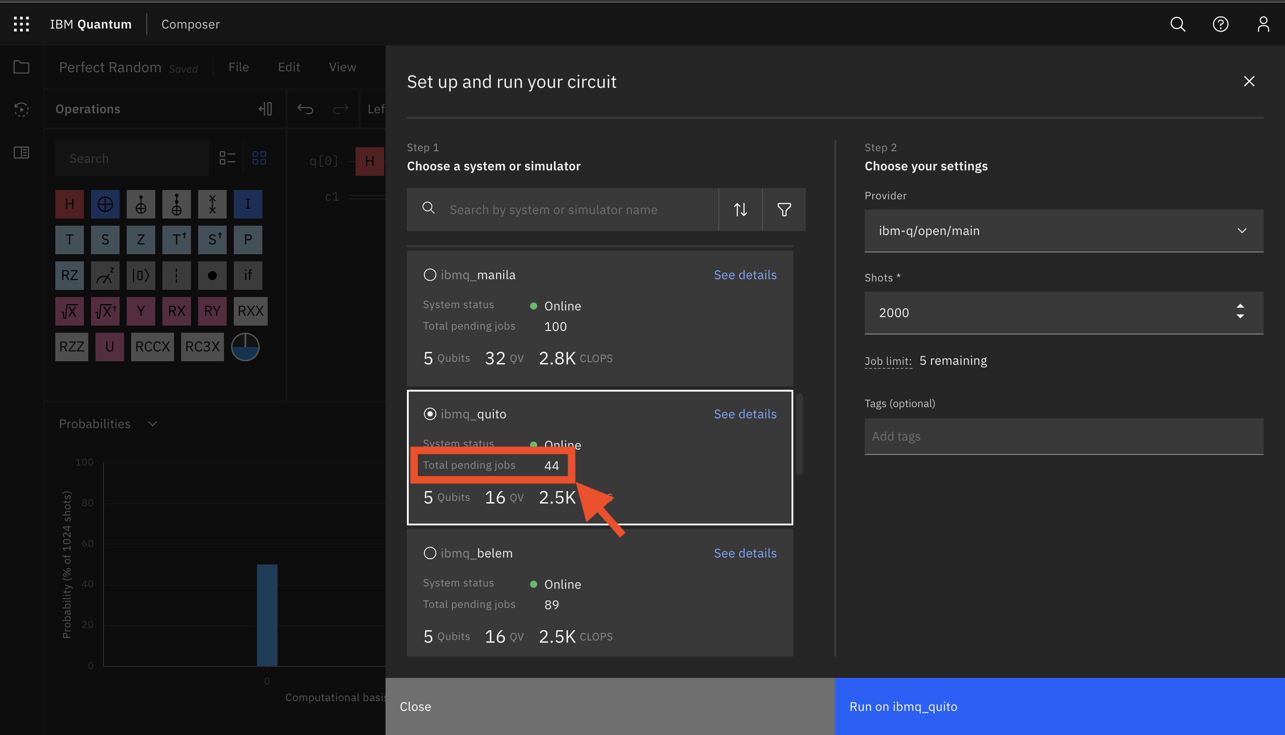Select the H Hadamard gate in palette
Screen dimensions: 1285x735
point(70,204)
